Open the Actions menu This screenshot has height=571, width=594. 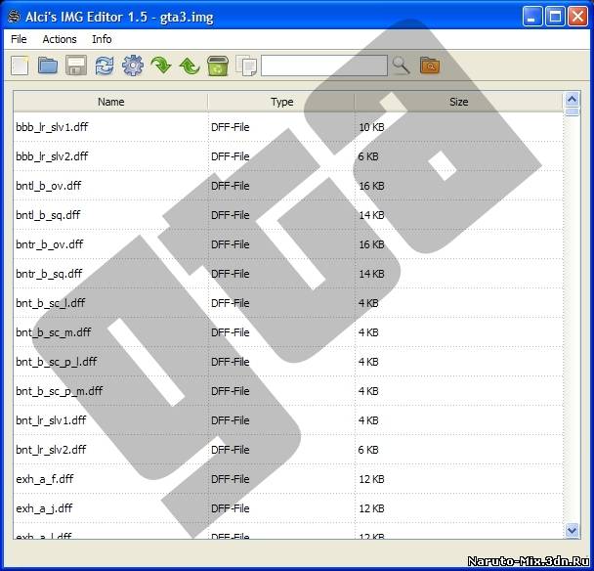click(60, 39)
